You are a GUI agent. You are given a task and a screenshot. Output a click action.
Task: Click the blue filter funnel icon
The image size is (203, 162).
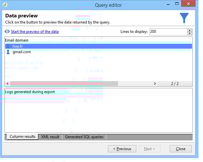click(x=184, y=18)
